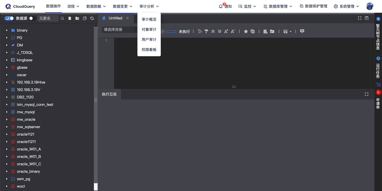
Task: Select 对象审计 from the audit menu
Action: [x=149, y=29]
